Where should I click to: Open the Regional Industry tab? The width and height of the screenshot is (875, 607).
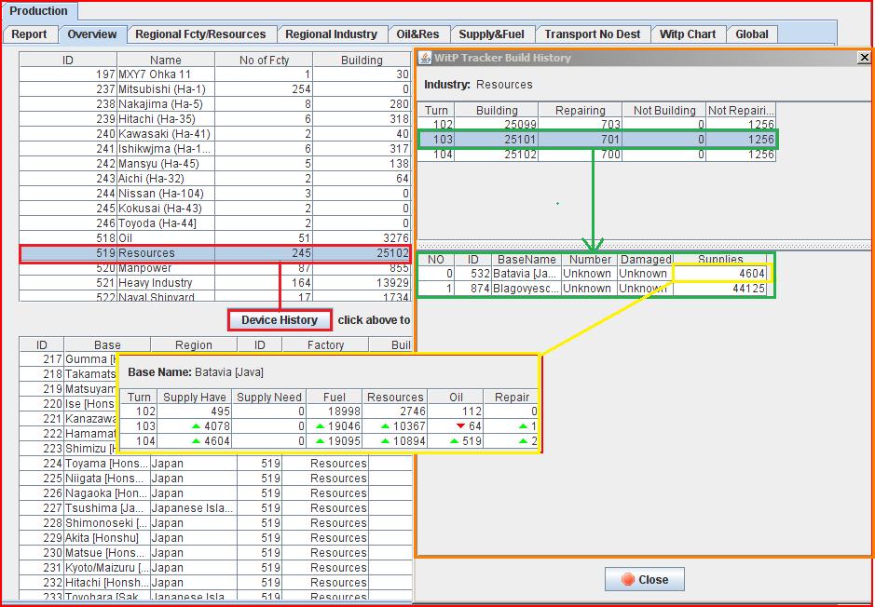(x=332, y=34)
